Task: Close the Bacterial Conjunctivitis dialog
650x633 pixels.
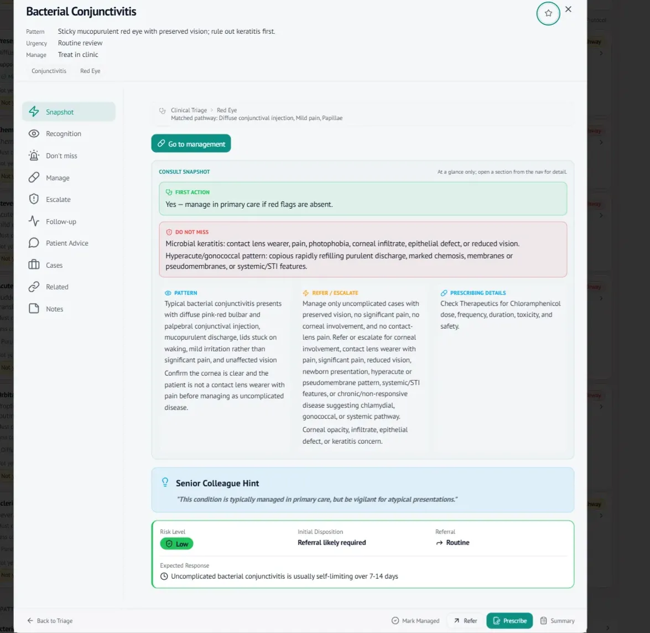Action: click(568, 9)
